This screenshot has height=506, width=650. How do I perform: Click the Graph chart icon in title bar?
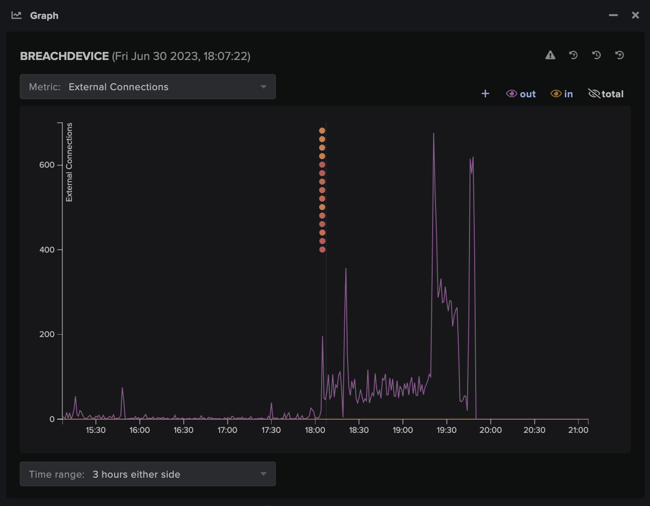click(16, 15)
